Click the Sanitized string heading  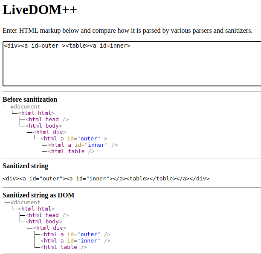point(26,166)
